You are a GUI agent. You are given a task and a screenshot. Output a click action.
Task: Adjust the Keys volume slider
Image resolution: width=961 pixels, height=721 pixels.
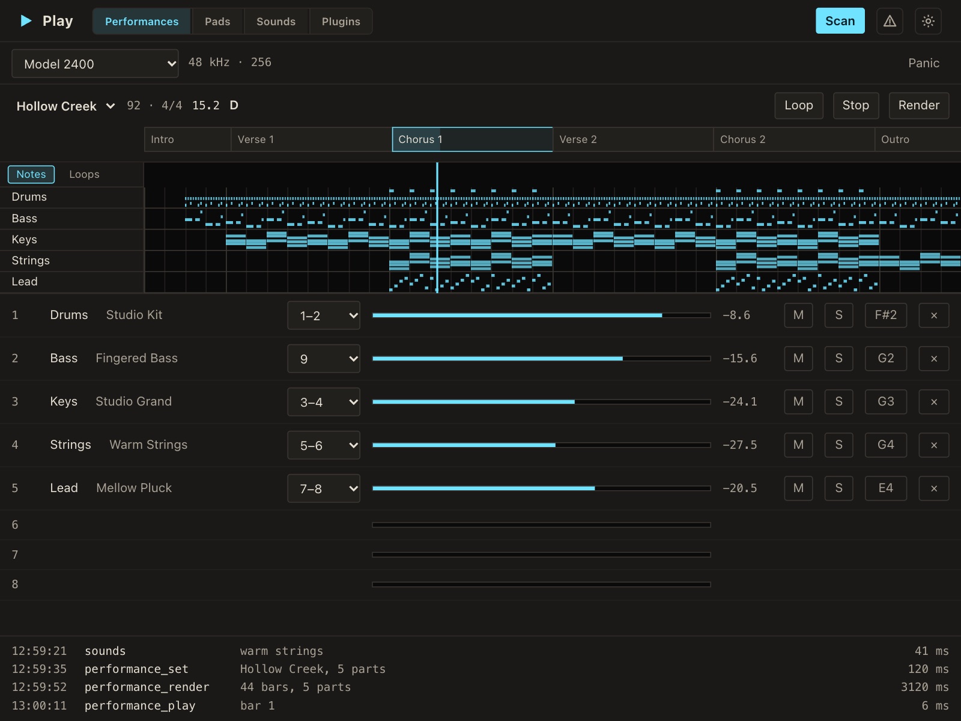[541, 402]
